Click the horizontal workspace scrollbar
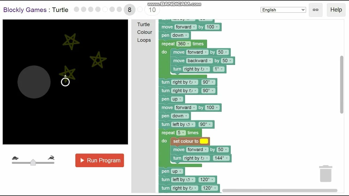The image size is (349, 196). 280,191
